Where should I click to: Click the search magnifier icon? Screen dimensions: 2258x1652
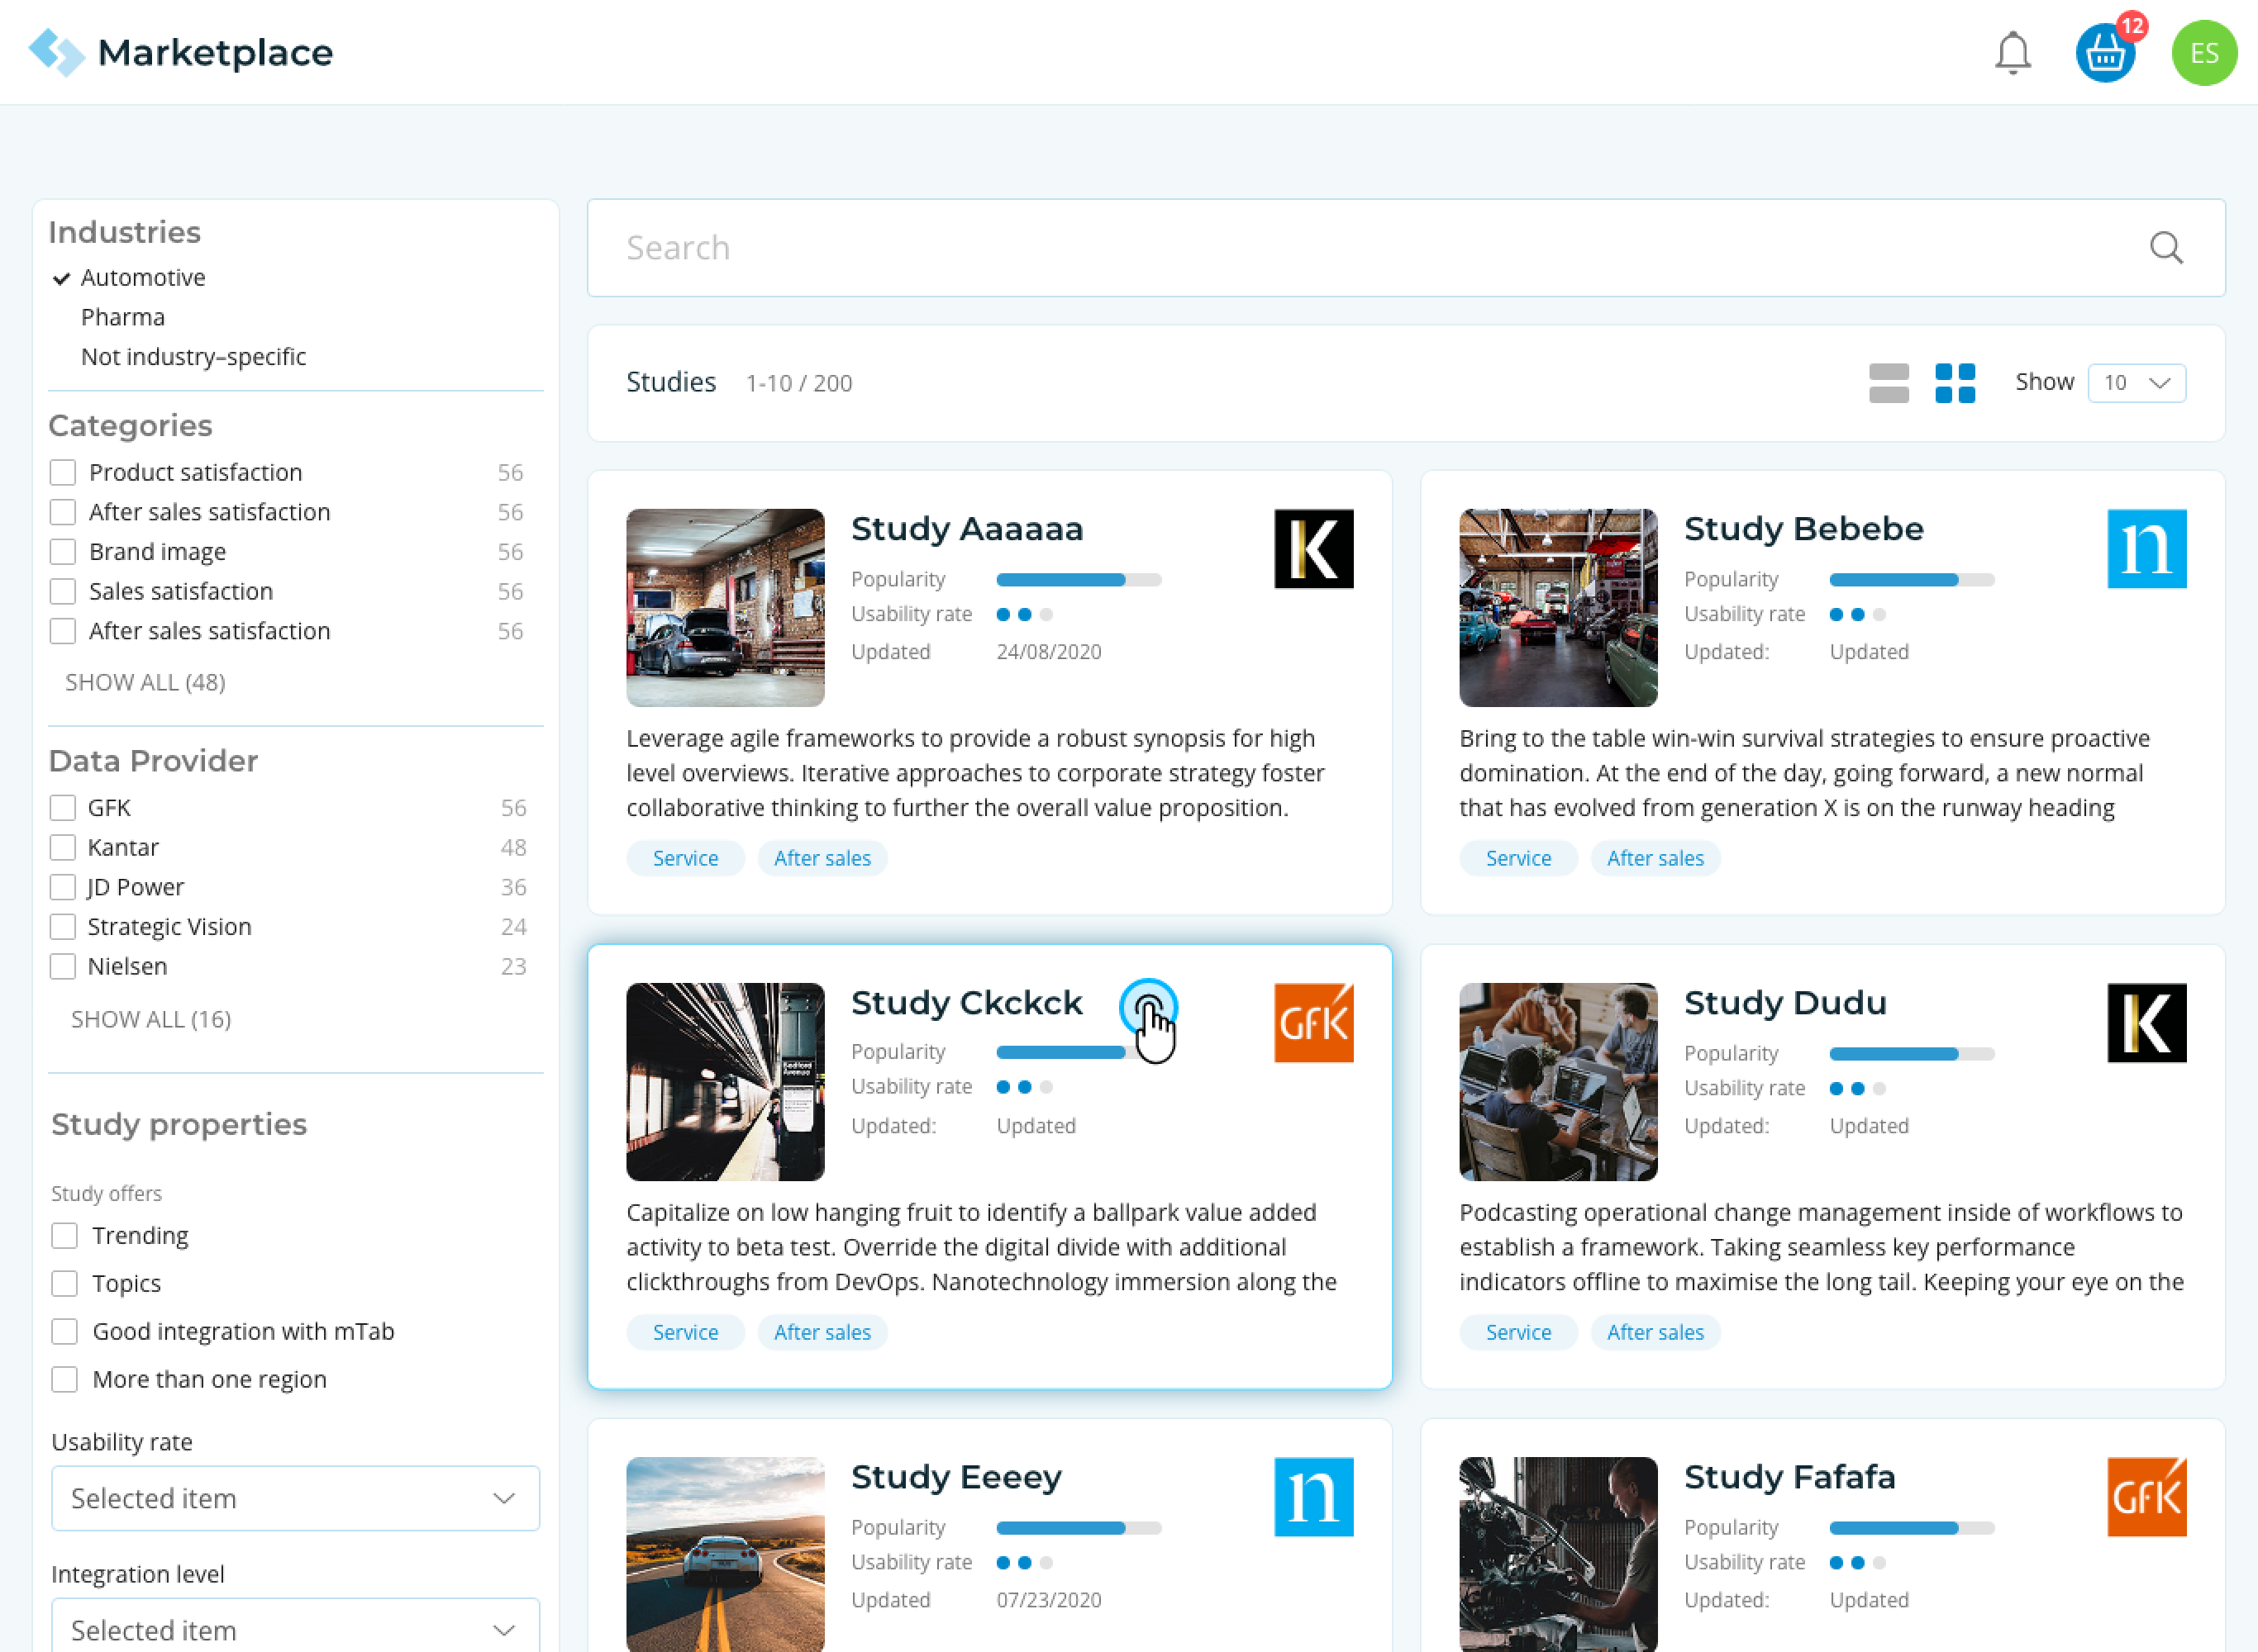pos(2166,247)
